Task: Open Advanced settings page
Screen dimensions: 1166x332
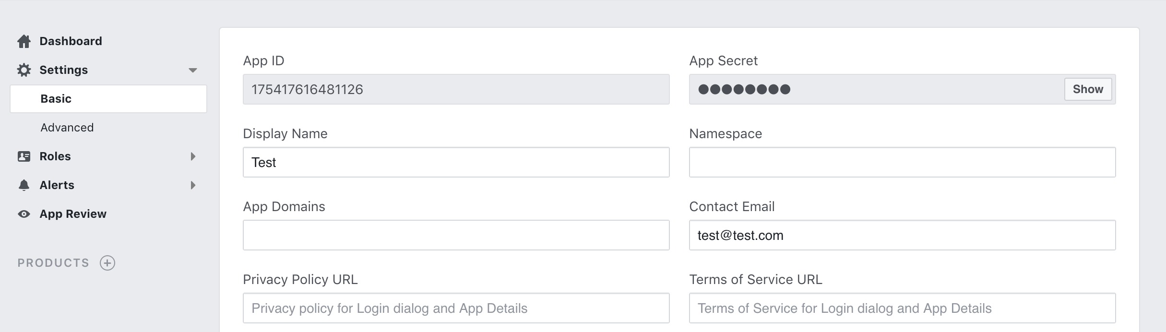Action: [x=67, y=128]
